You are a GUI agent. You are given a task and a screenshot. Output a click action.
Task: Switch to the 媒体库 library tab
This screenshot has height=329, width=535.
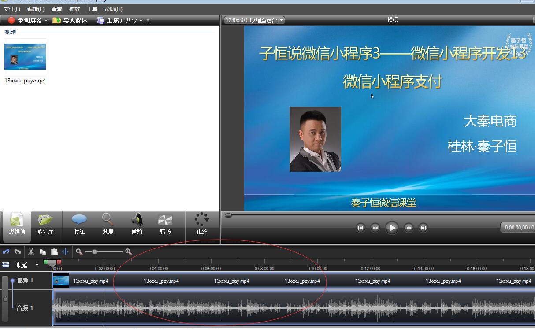pyautogui.click(x=45, y=224)
